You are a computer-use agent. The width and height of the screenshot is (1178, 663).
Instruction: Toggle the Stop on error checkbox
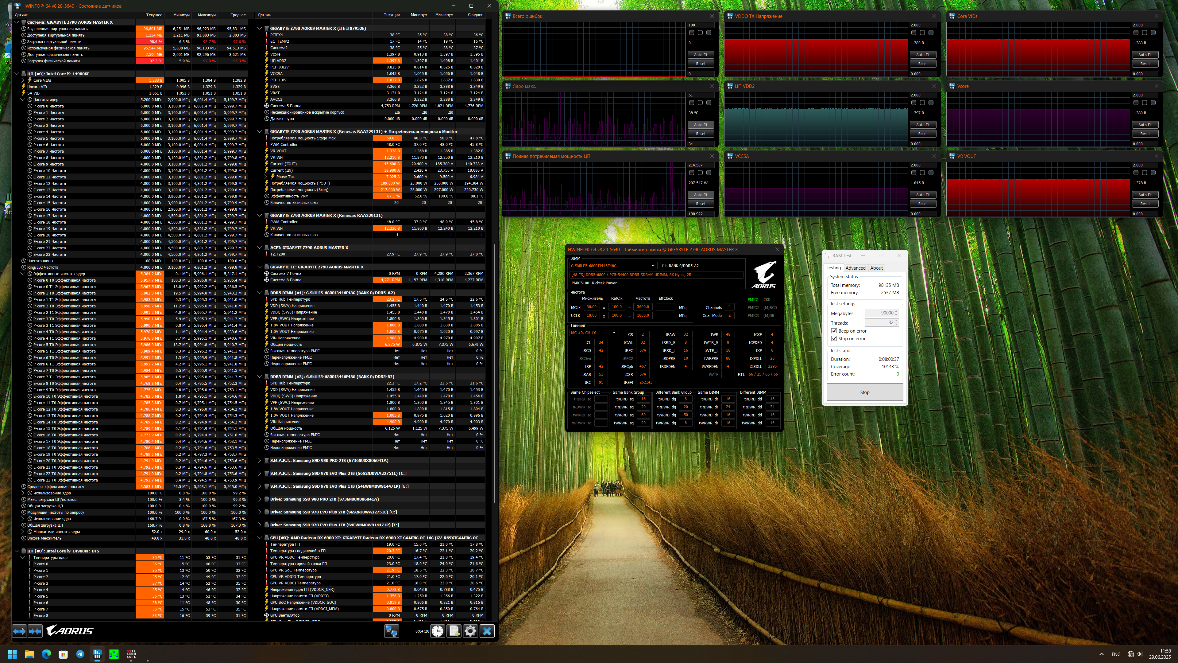point(834,339)
